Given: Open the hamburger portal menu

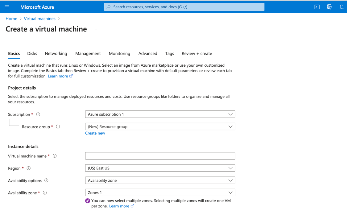Looking at the screenshot, I should click(7, 7).
